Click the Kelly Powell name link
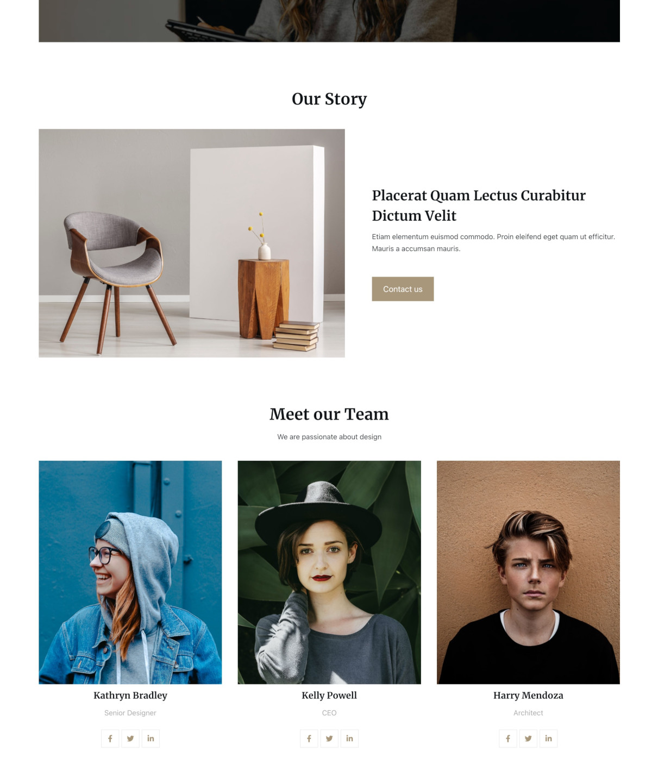 point(329,696)
